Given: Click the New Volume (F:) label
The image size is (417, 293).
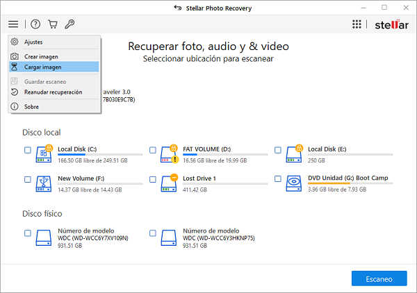Looking at the screenshot, I should pos(81,178).
